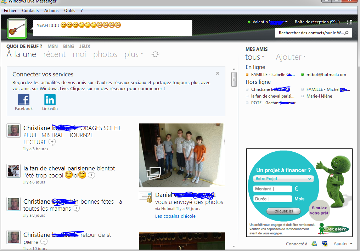Click the feed scrollbar thumb
Image resolution: width=360 pixels, height=251 pixels.
point(234,80)
